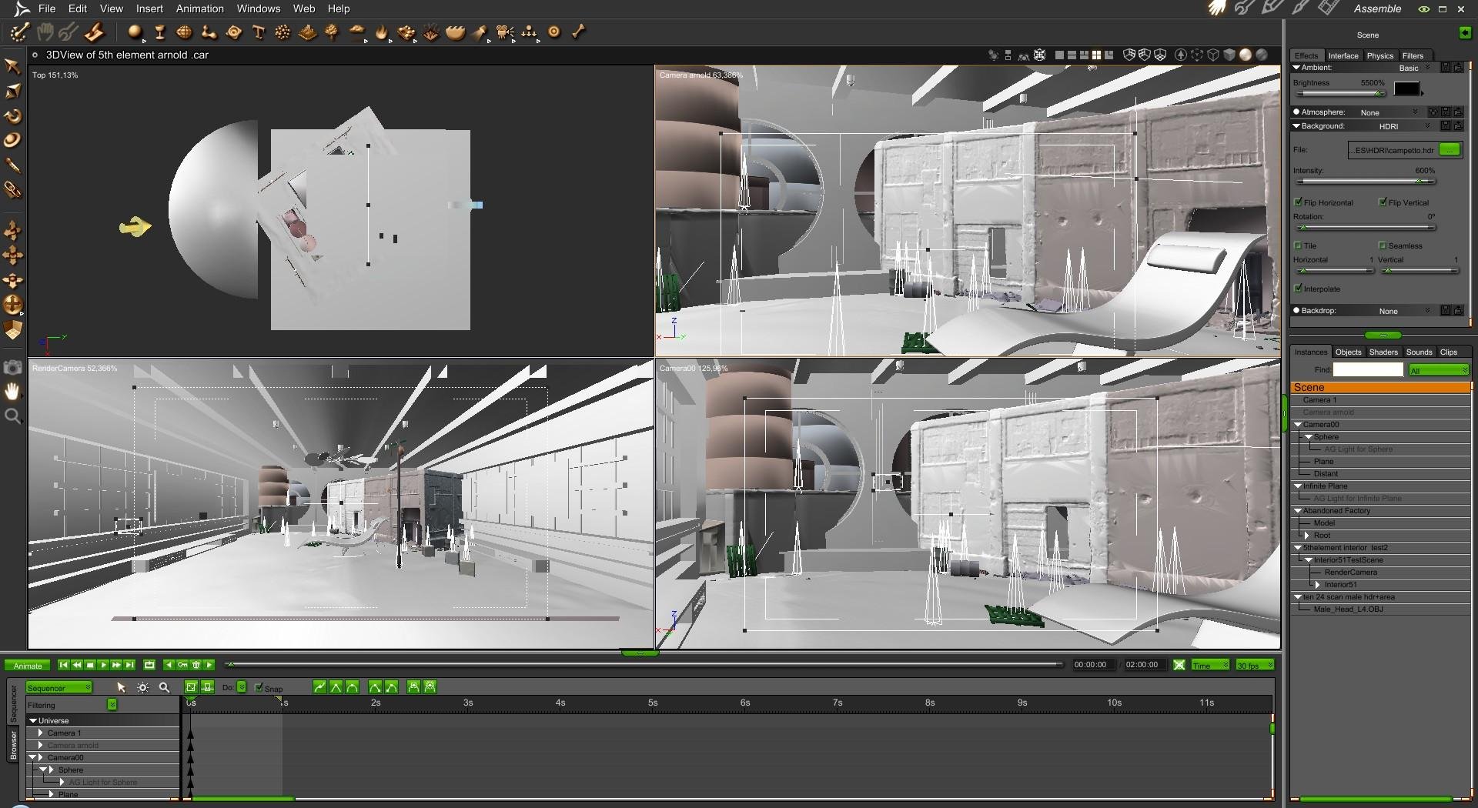The width and height of the screenshot is (1478, 808).
Task: Switch to the Physics tab
Action: [x=1379, y=55]
